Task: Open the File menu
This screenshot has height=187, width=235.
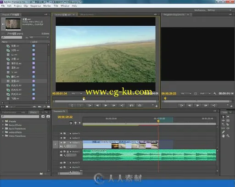Action: coord(3,6)
